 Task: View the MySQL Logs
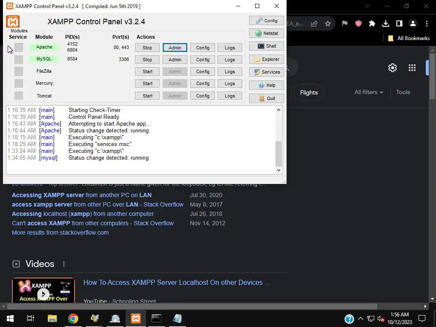pos(229,60)
